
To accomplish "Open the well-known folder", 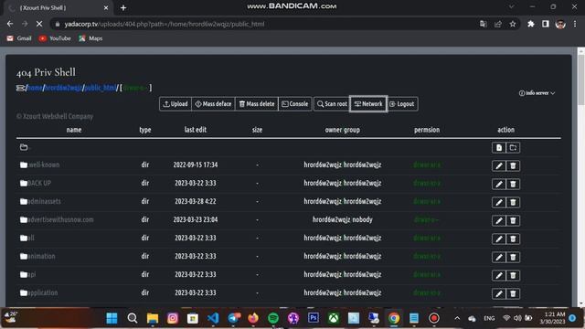I will pyautogui.click(x=44, y=164).
